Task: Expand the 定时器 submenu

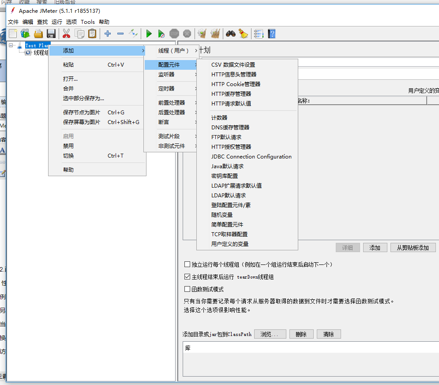Action: [x=171, y=89]
